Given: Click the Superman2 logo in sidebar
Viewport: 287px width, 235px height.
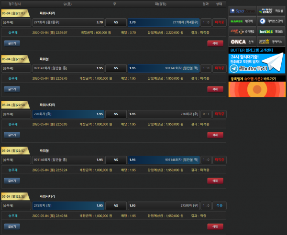Looking at the screenshot, I should tap(243, 32).
